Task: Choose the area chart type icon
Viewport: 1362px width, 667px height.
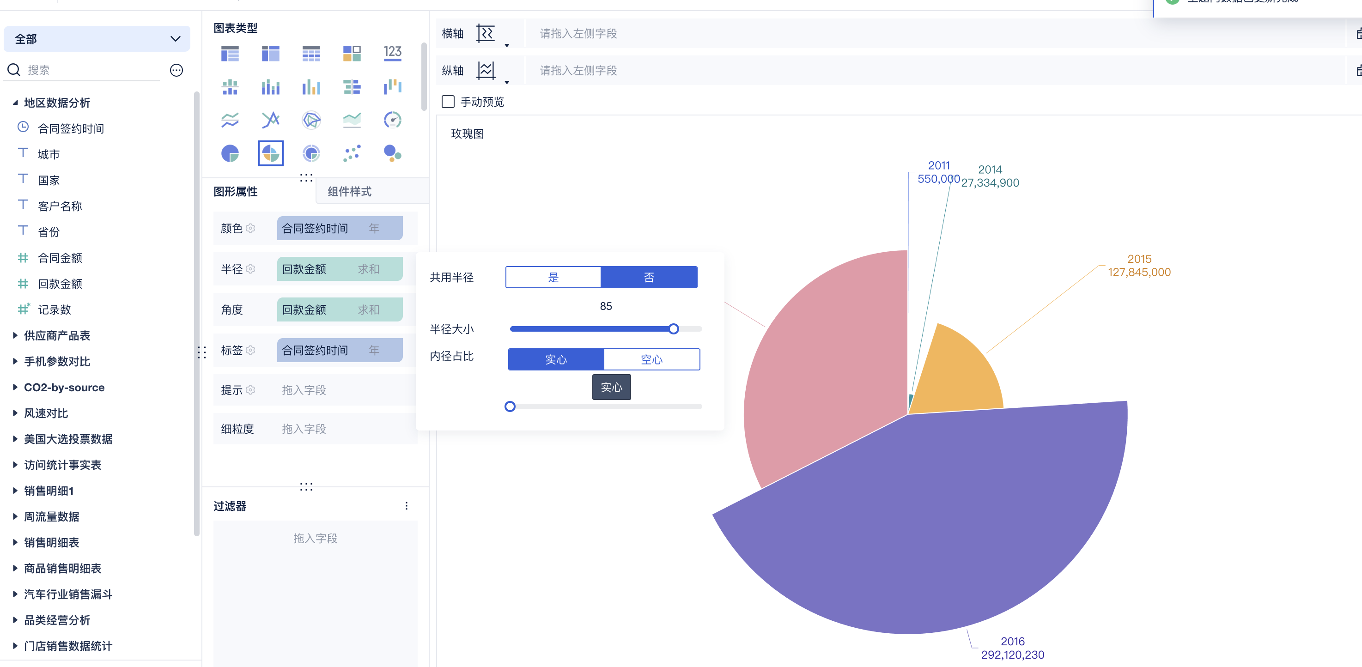Action: [352, 120]
